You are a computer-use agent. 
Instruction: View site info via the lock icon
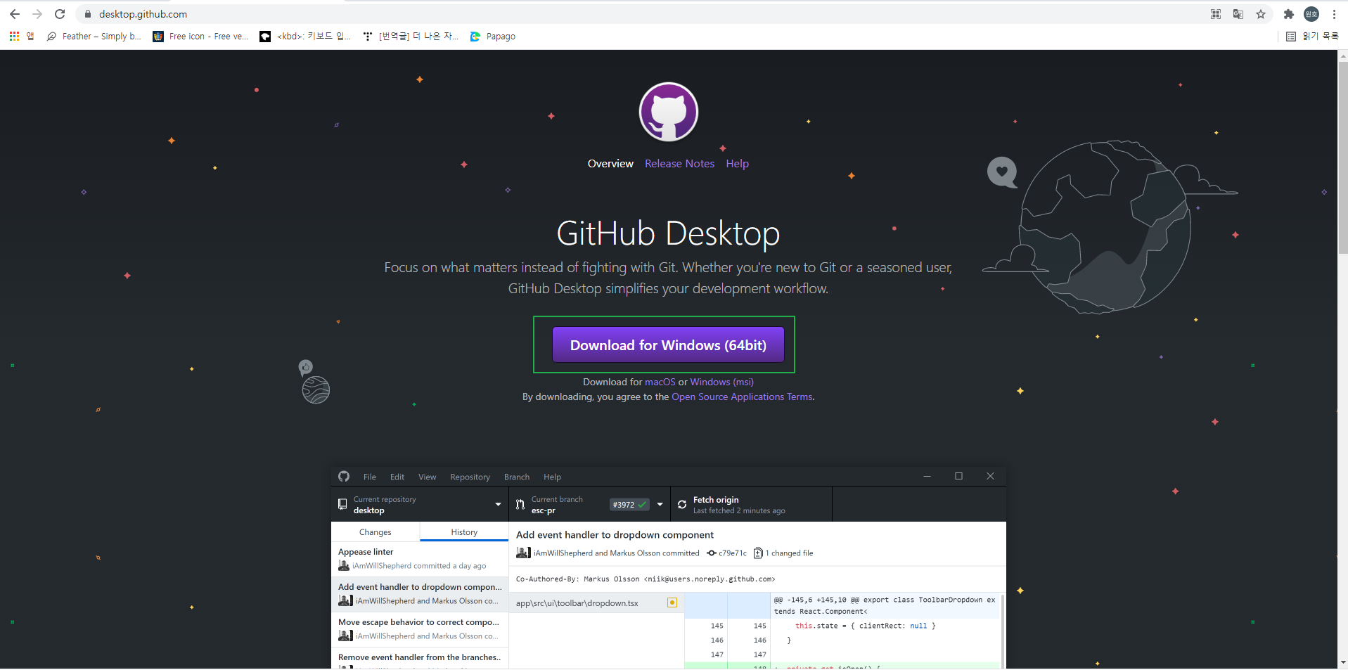coord(88,14)
